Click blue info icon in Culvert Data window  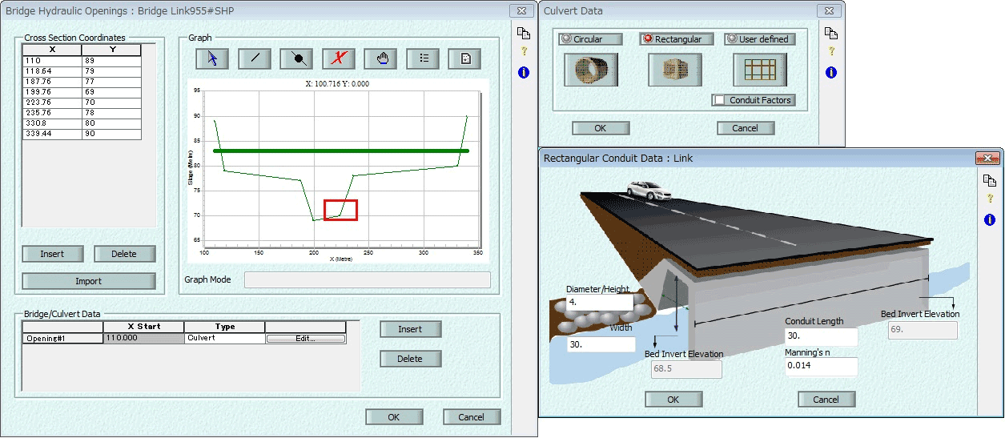[831, 72]
